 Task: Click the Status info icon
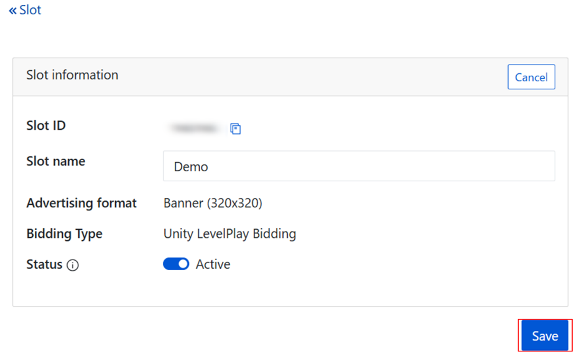73,266
